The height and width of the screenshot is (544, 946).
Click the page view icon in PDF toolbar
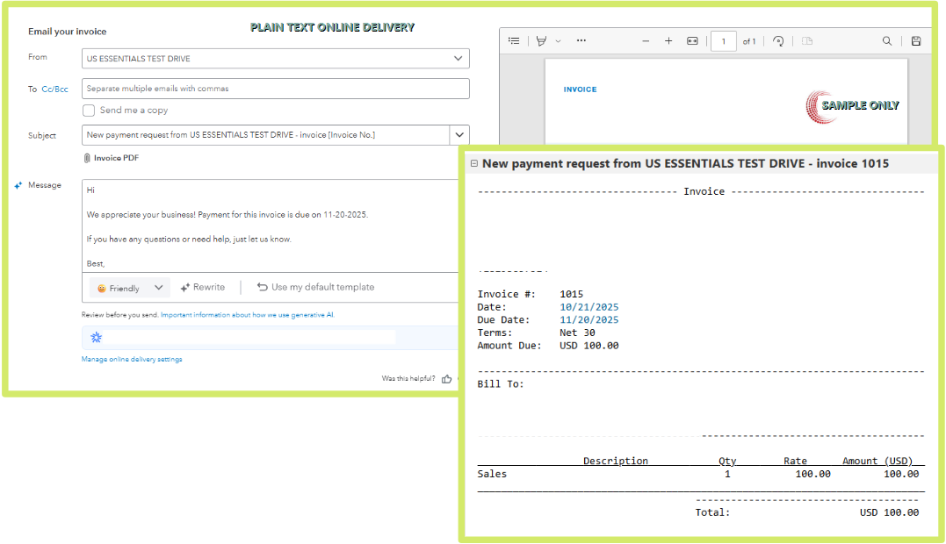click(x=807, y=41)
